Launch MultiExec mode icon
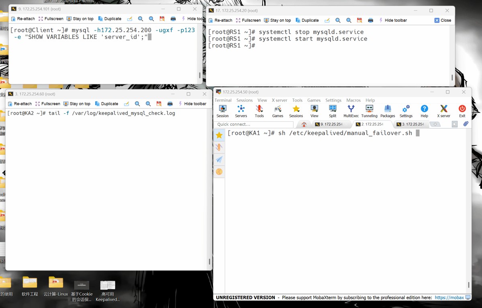 351,111
